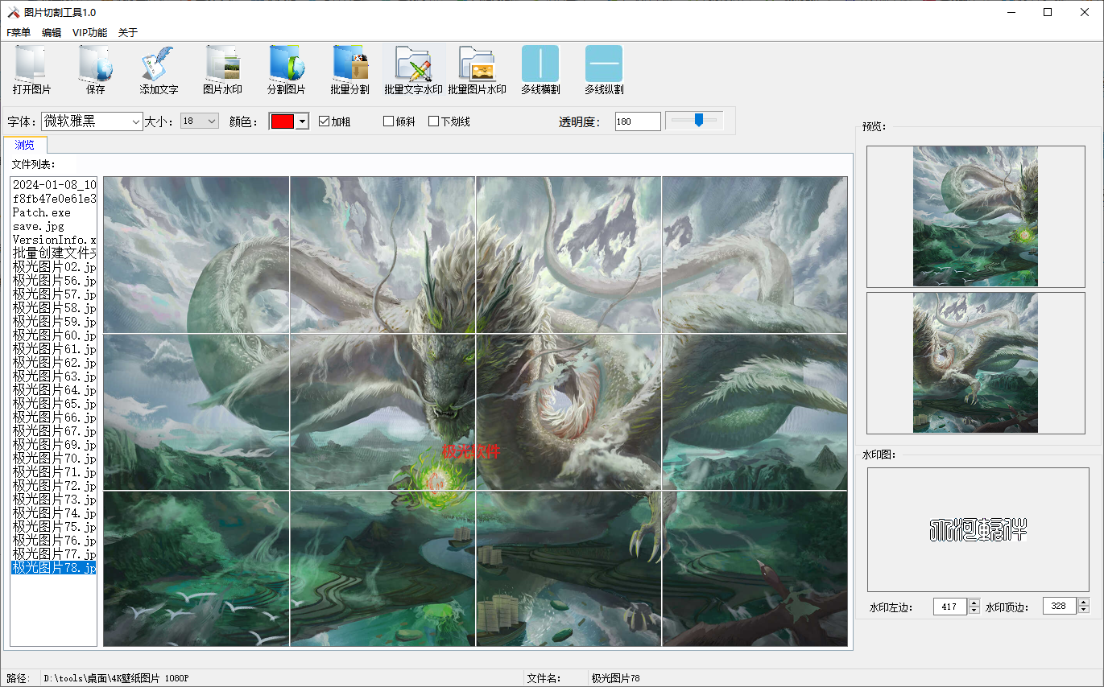Click the 极光图片78 file name in status bar

pyautogui.click(x=615, y=678)
